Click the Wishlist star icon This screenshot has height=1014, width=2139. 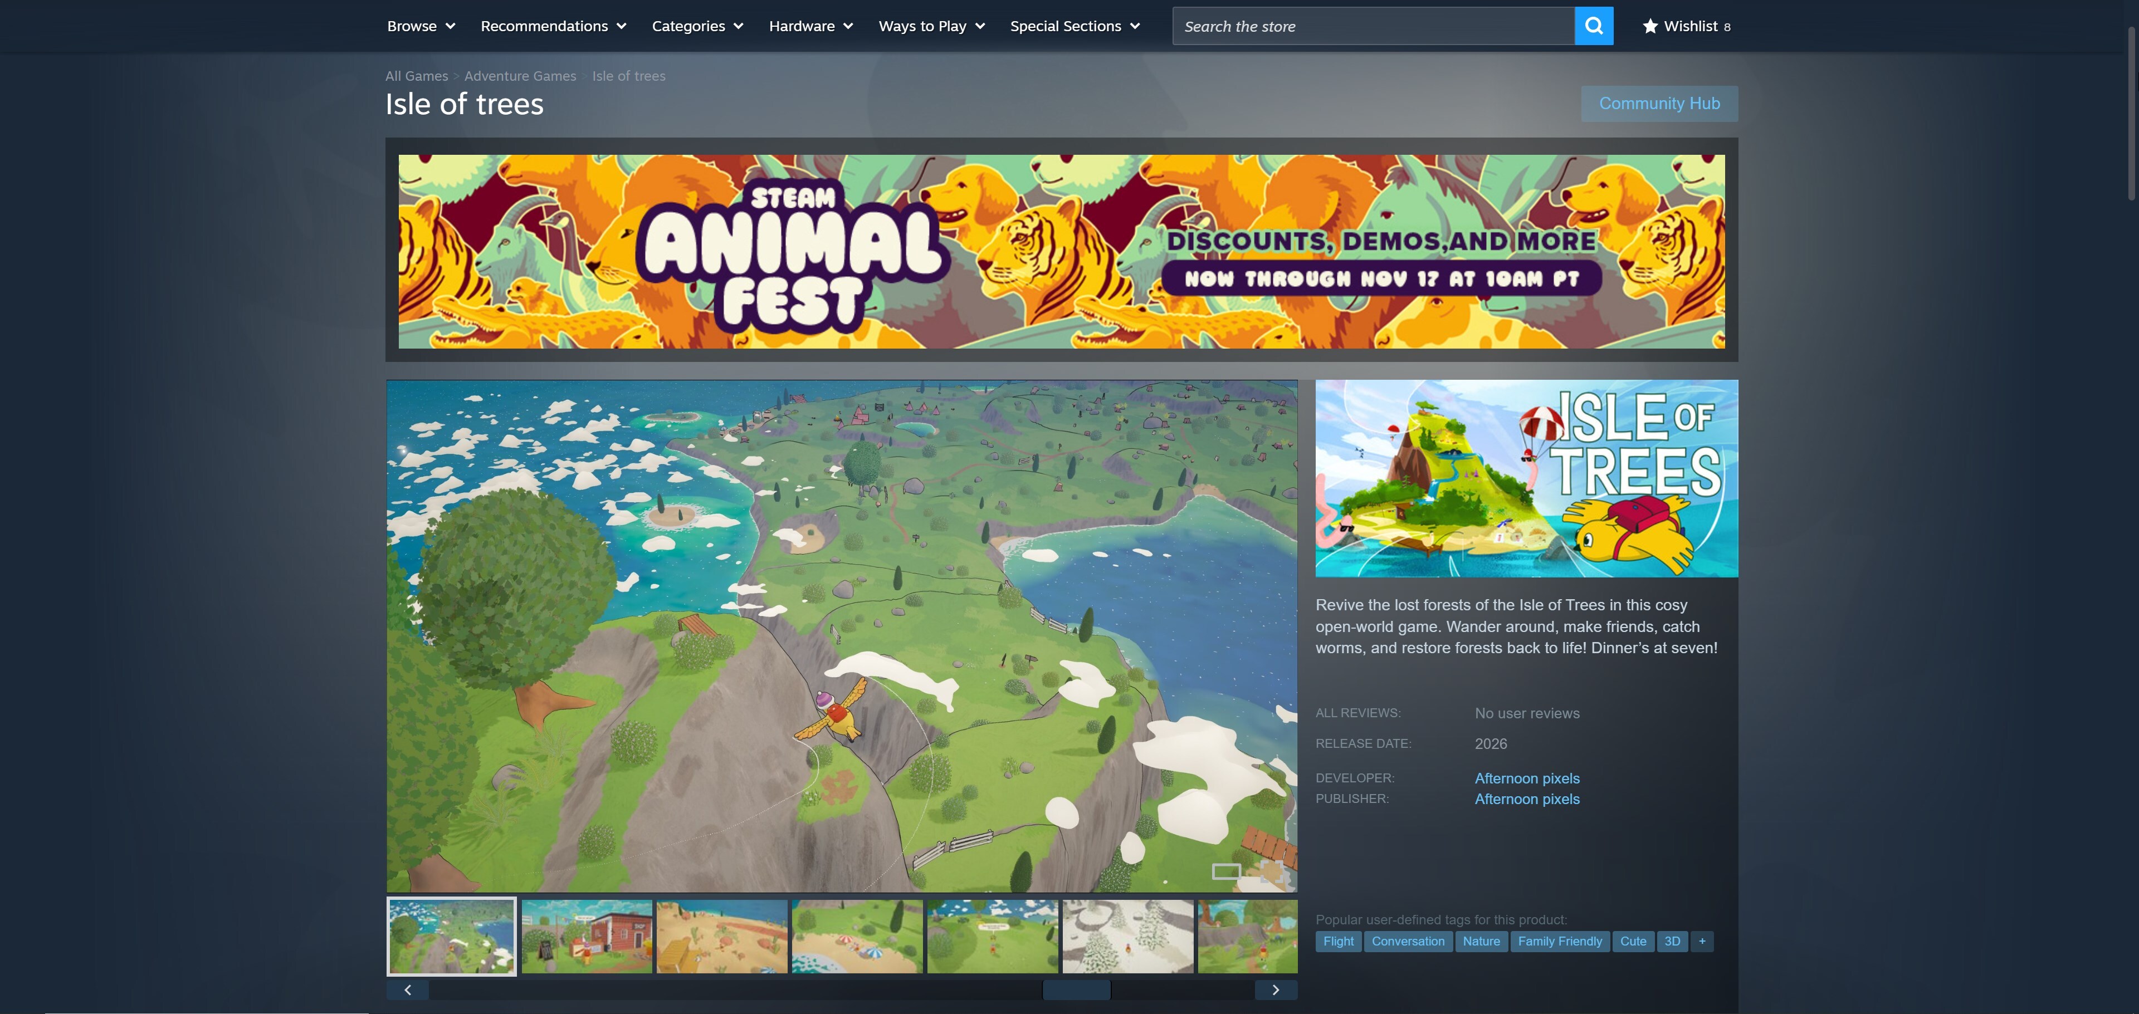1650,27
